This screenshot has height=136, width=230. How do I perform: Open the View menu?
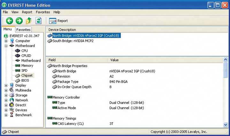point(15,12)
